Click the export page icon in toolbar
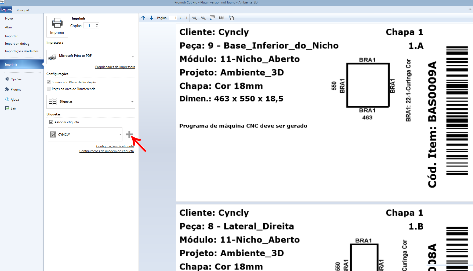473x271 pixels. coord(231,18)
